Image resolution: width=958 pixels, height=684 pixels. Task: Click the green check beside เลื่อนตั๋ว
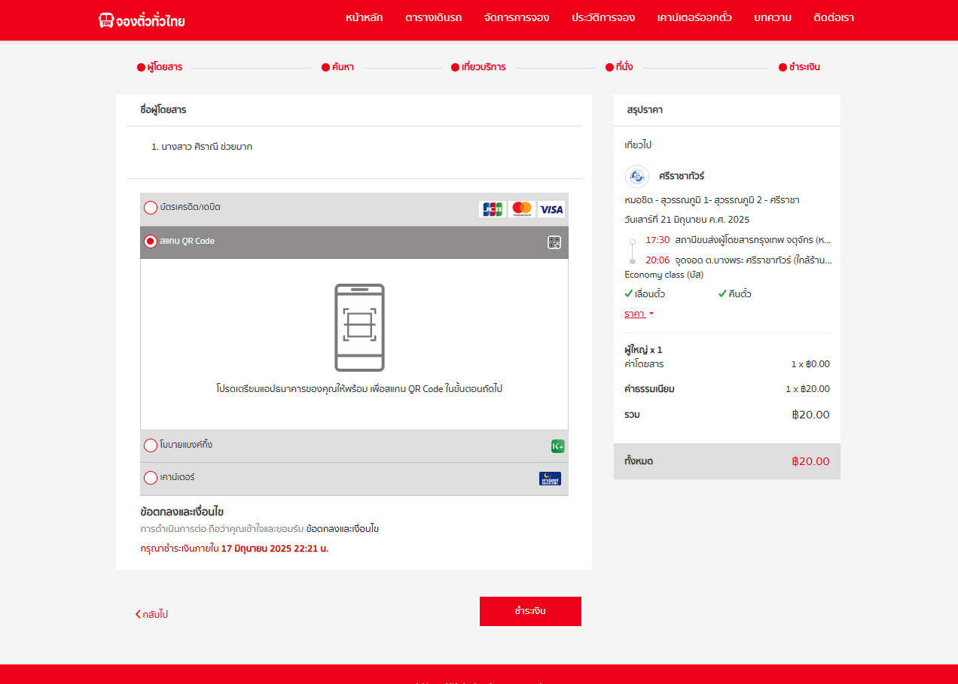629,293
